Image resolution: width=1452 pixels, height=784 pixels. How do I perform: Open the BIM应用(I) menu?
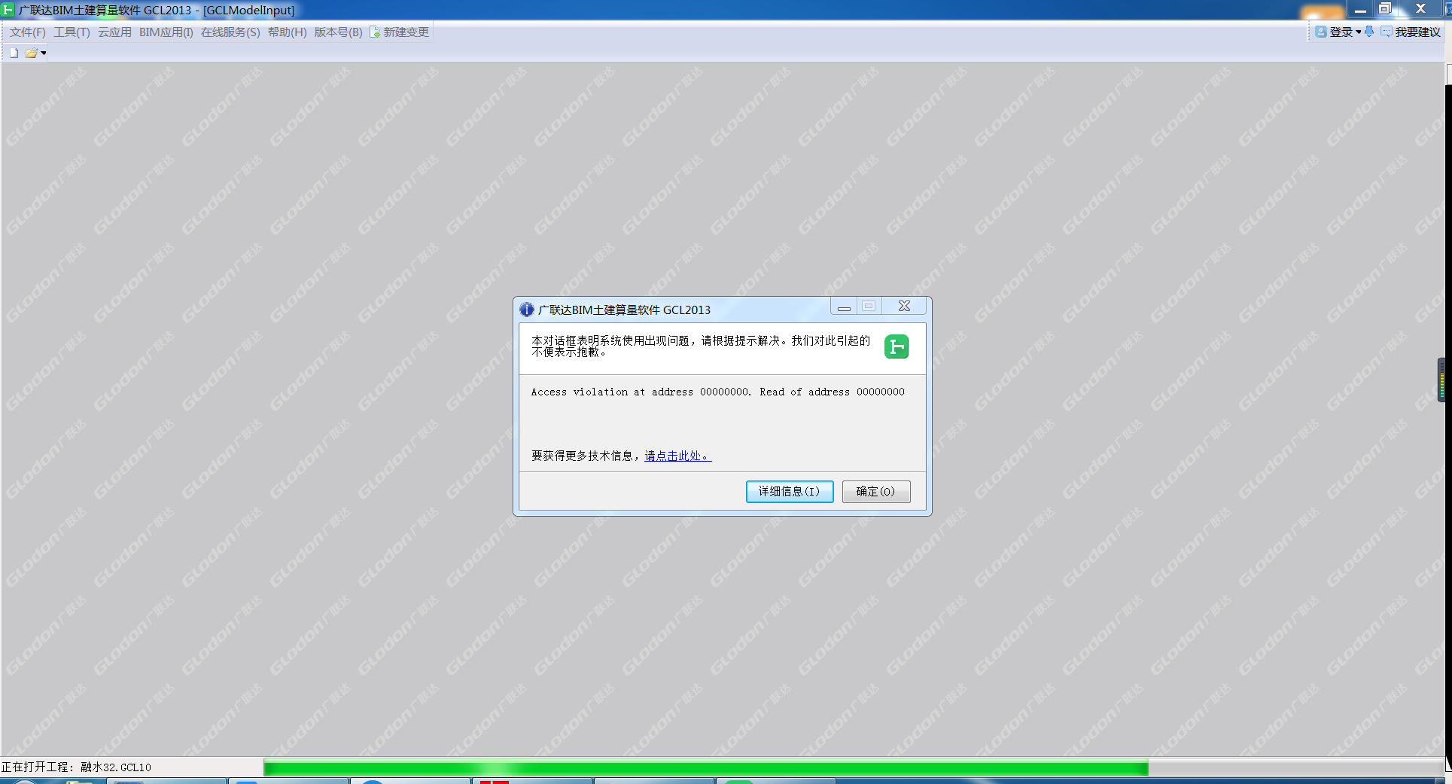tap(166, 32)
